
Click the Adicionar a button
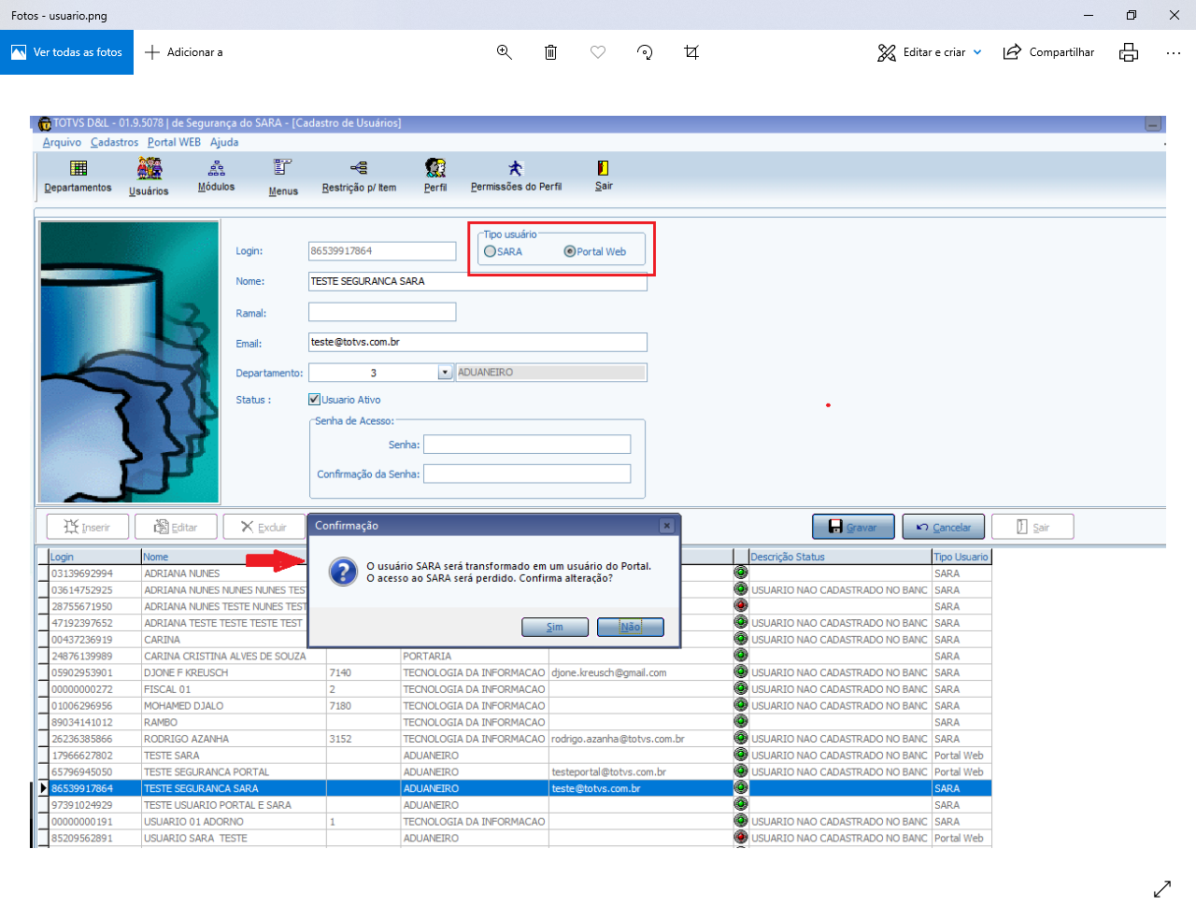point(184,52)
